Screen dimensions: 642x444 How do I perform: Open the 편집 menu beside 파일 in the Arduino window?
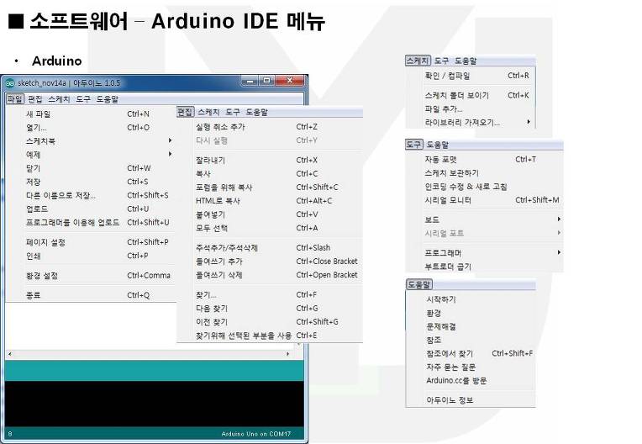click(35, 99)
